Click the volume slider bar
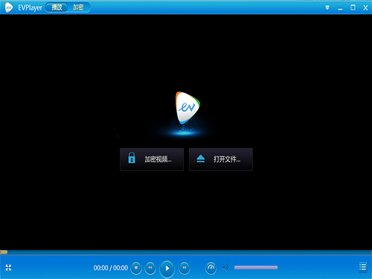The image size is (372, 279). tap(256, 267)
